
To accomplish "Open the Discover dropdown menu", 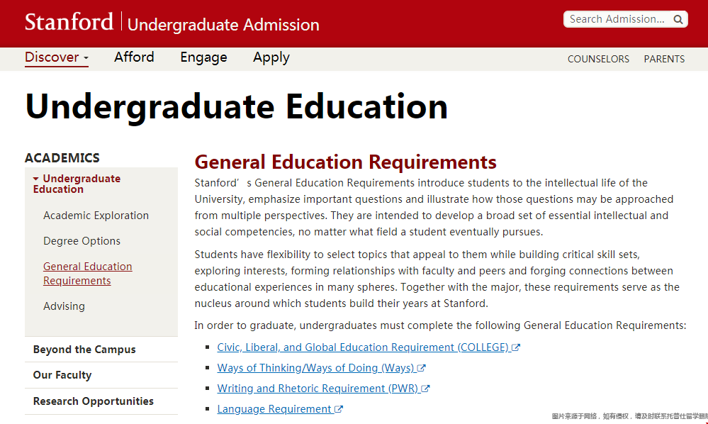I will point(57,57).
